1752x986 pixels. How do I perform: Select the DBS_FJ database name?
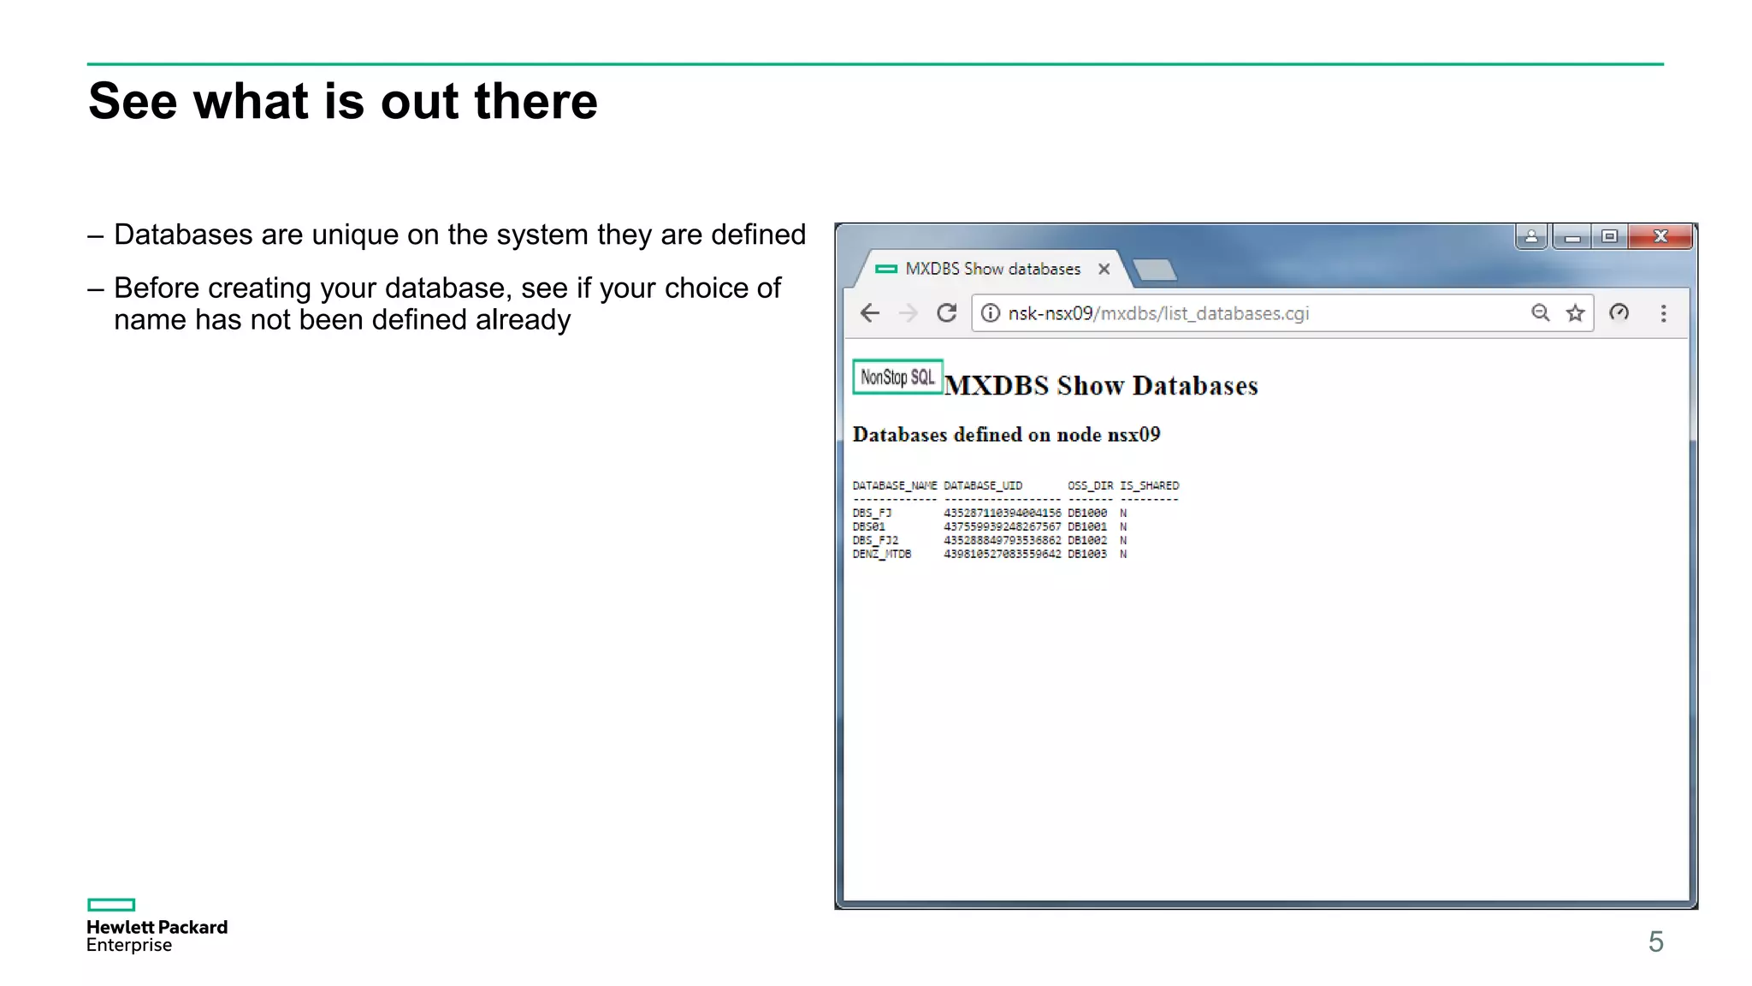(x=872, y=513)
